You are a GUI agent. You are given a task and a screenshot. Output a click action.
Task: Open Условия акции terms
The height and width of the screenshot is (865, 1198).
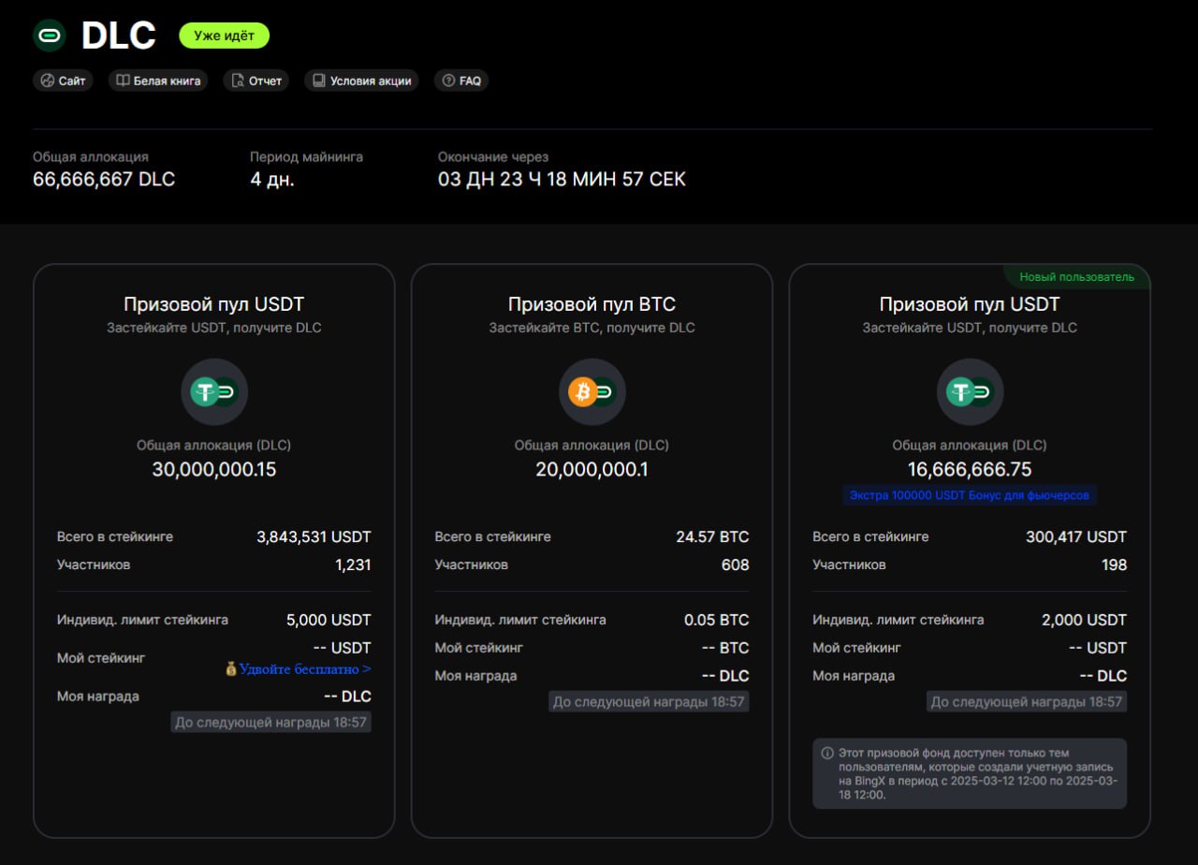tap(361, 81)
